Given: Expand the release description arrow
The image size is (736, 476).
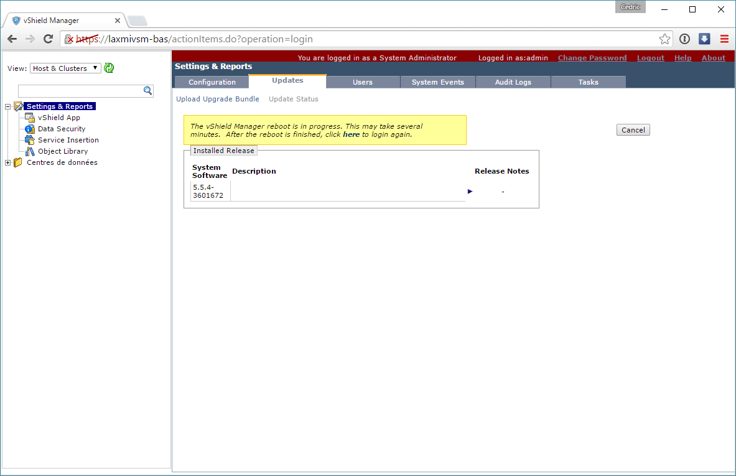Looking at the screenshot, I should click(x=470, y=191).
